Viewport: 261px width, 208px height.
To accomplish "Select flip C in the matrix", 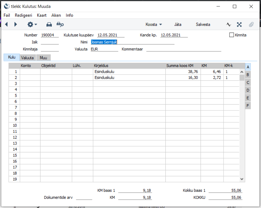I will (x=248, y=83).
